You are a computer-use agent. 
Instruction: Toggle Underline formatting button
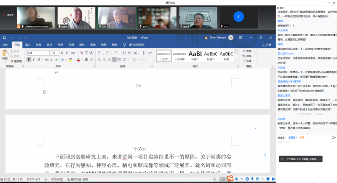(39, 59)
